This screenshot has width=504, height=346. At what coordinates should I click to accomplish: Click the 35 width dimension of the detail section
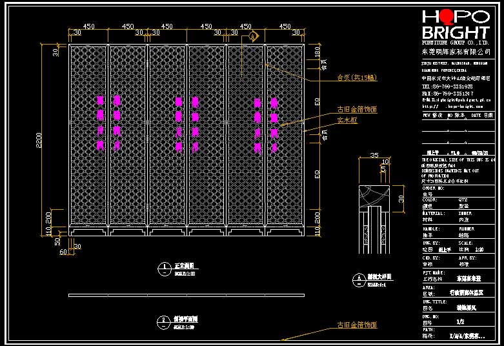(x=374, y=155)
